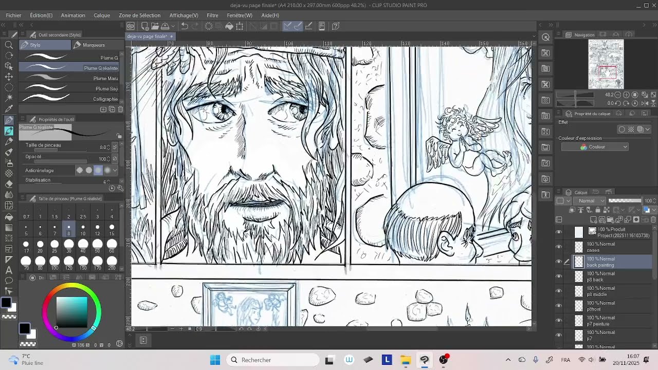Select the Auto select magic wand tool
Screen dimensions: 658x370
9,98
